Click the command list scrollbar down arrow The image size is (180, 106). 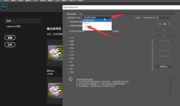(153, 72)
